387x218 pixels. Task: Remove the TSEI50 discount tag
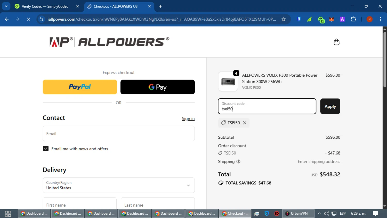[x=245, y=123]
